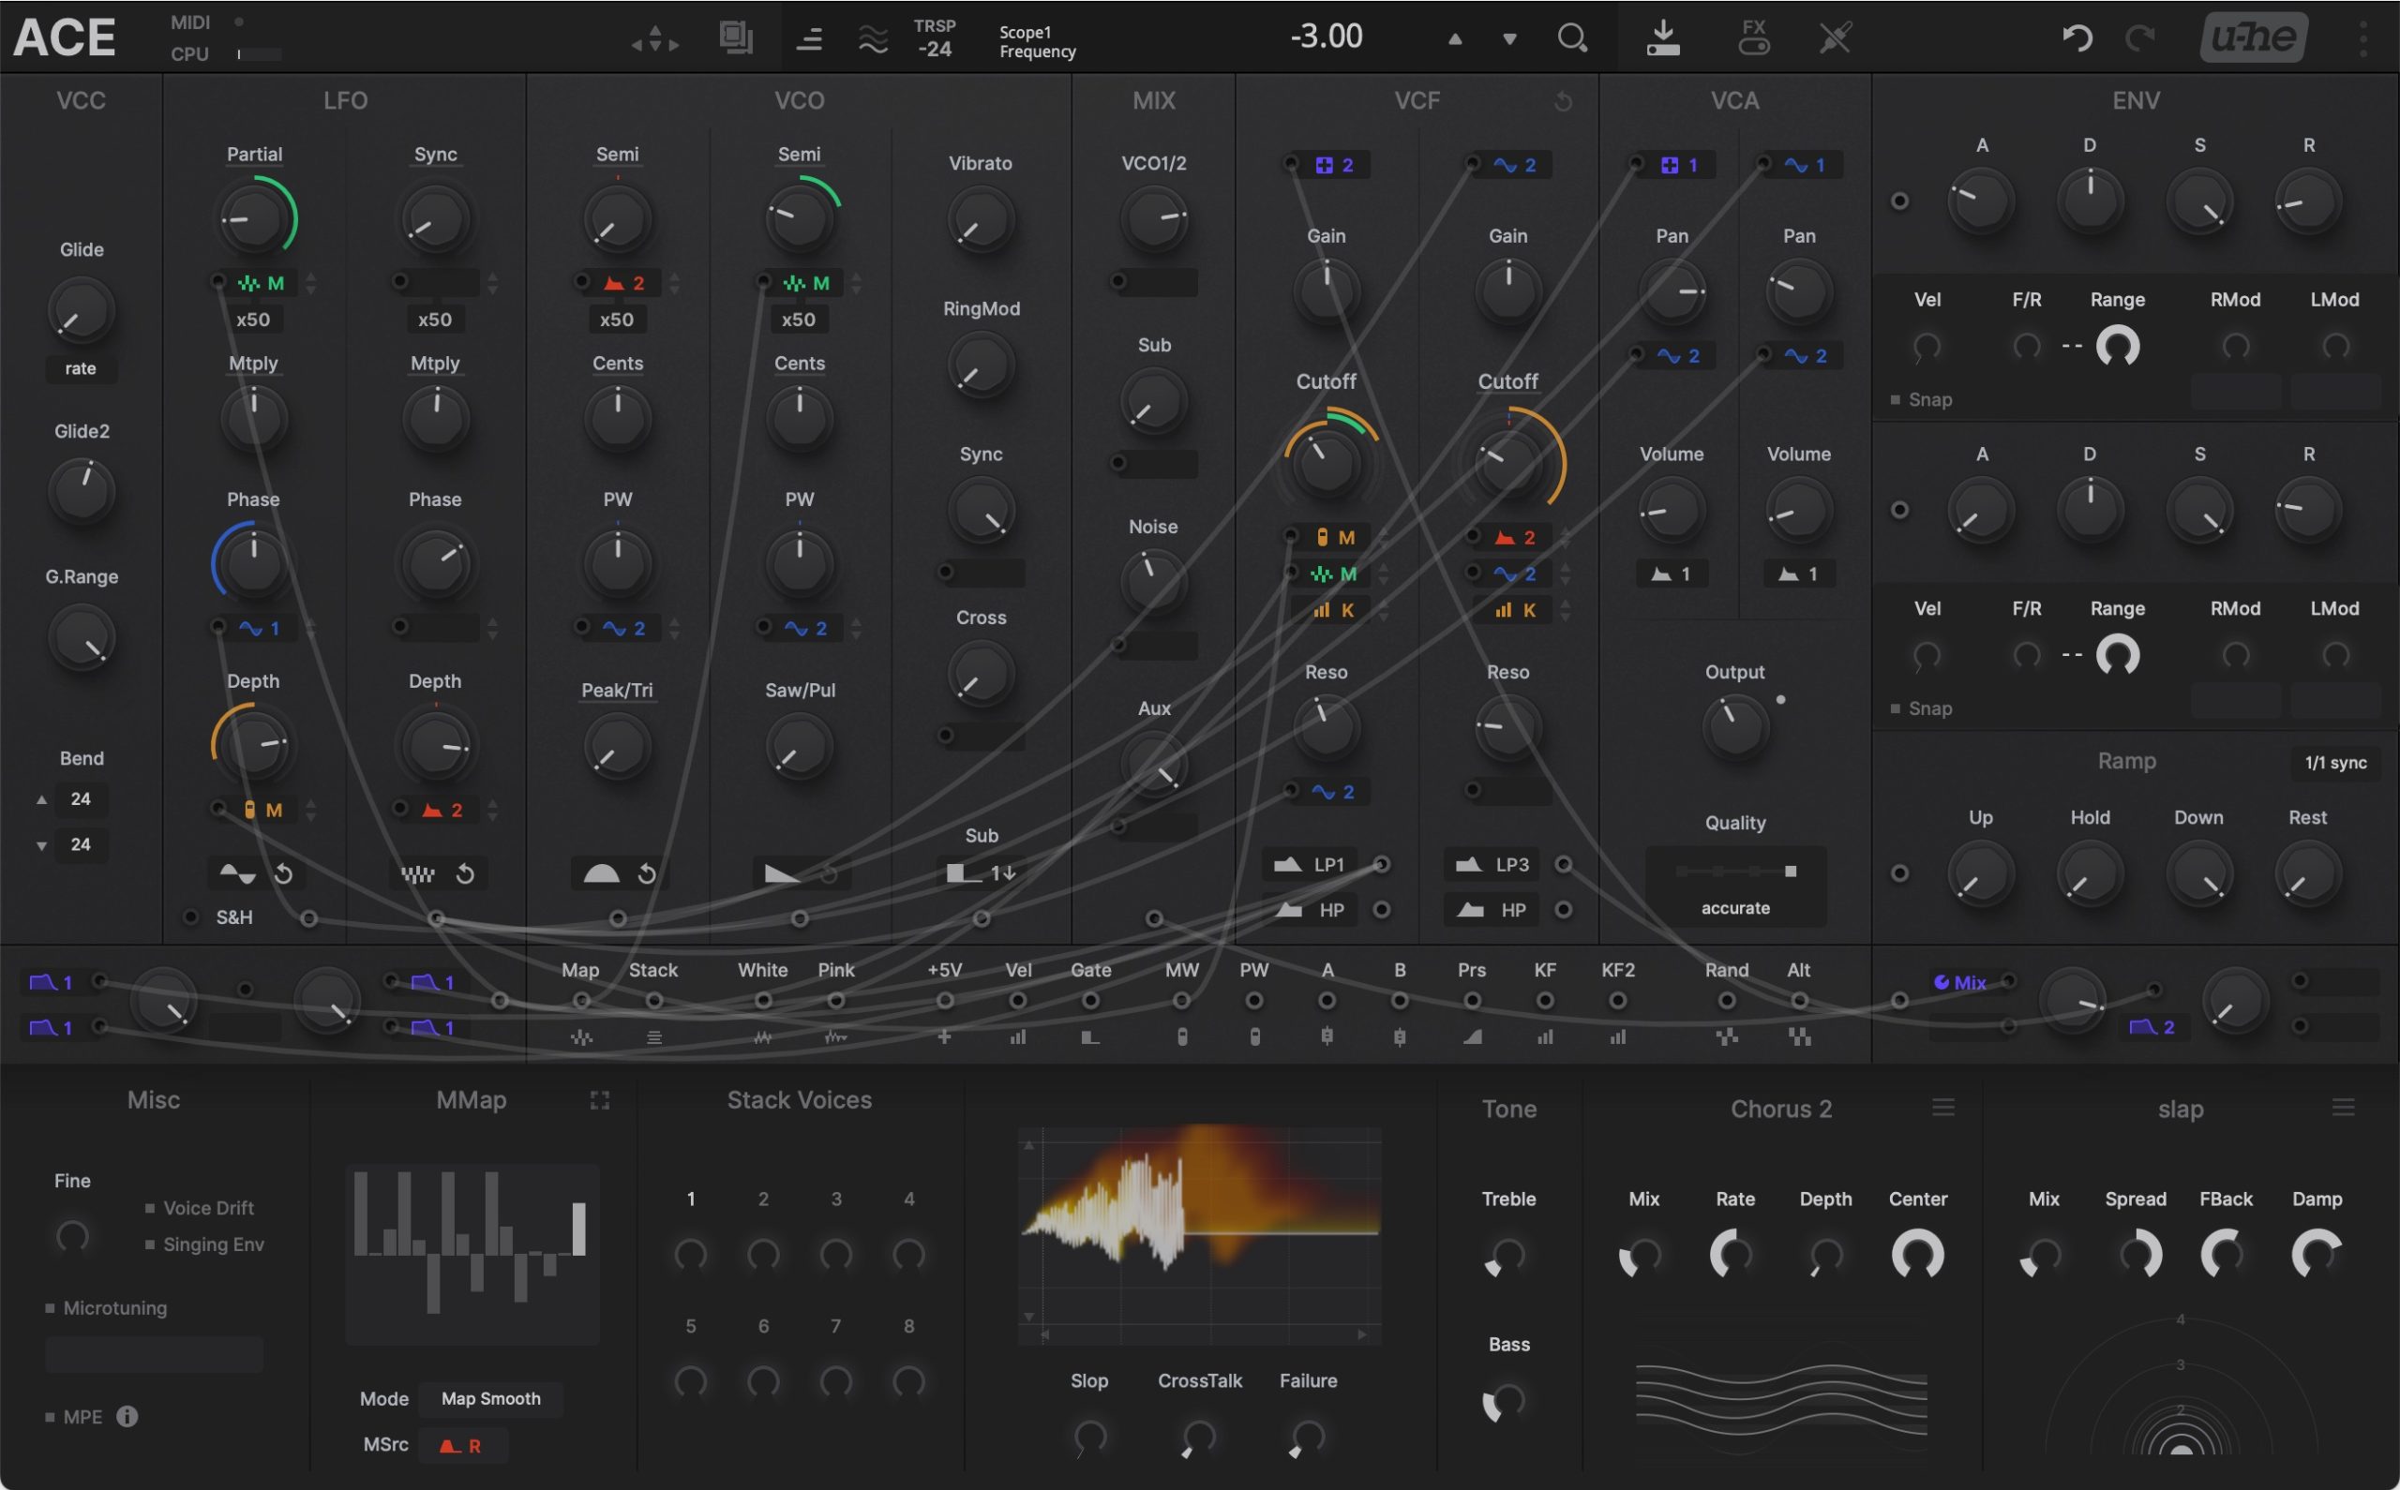Open the VCO2 sawtooth waveform selector
This screenshot has width=2400, height=1490.
click(782, 874)
